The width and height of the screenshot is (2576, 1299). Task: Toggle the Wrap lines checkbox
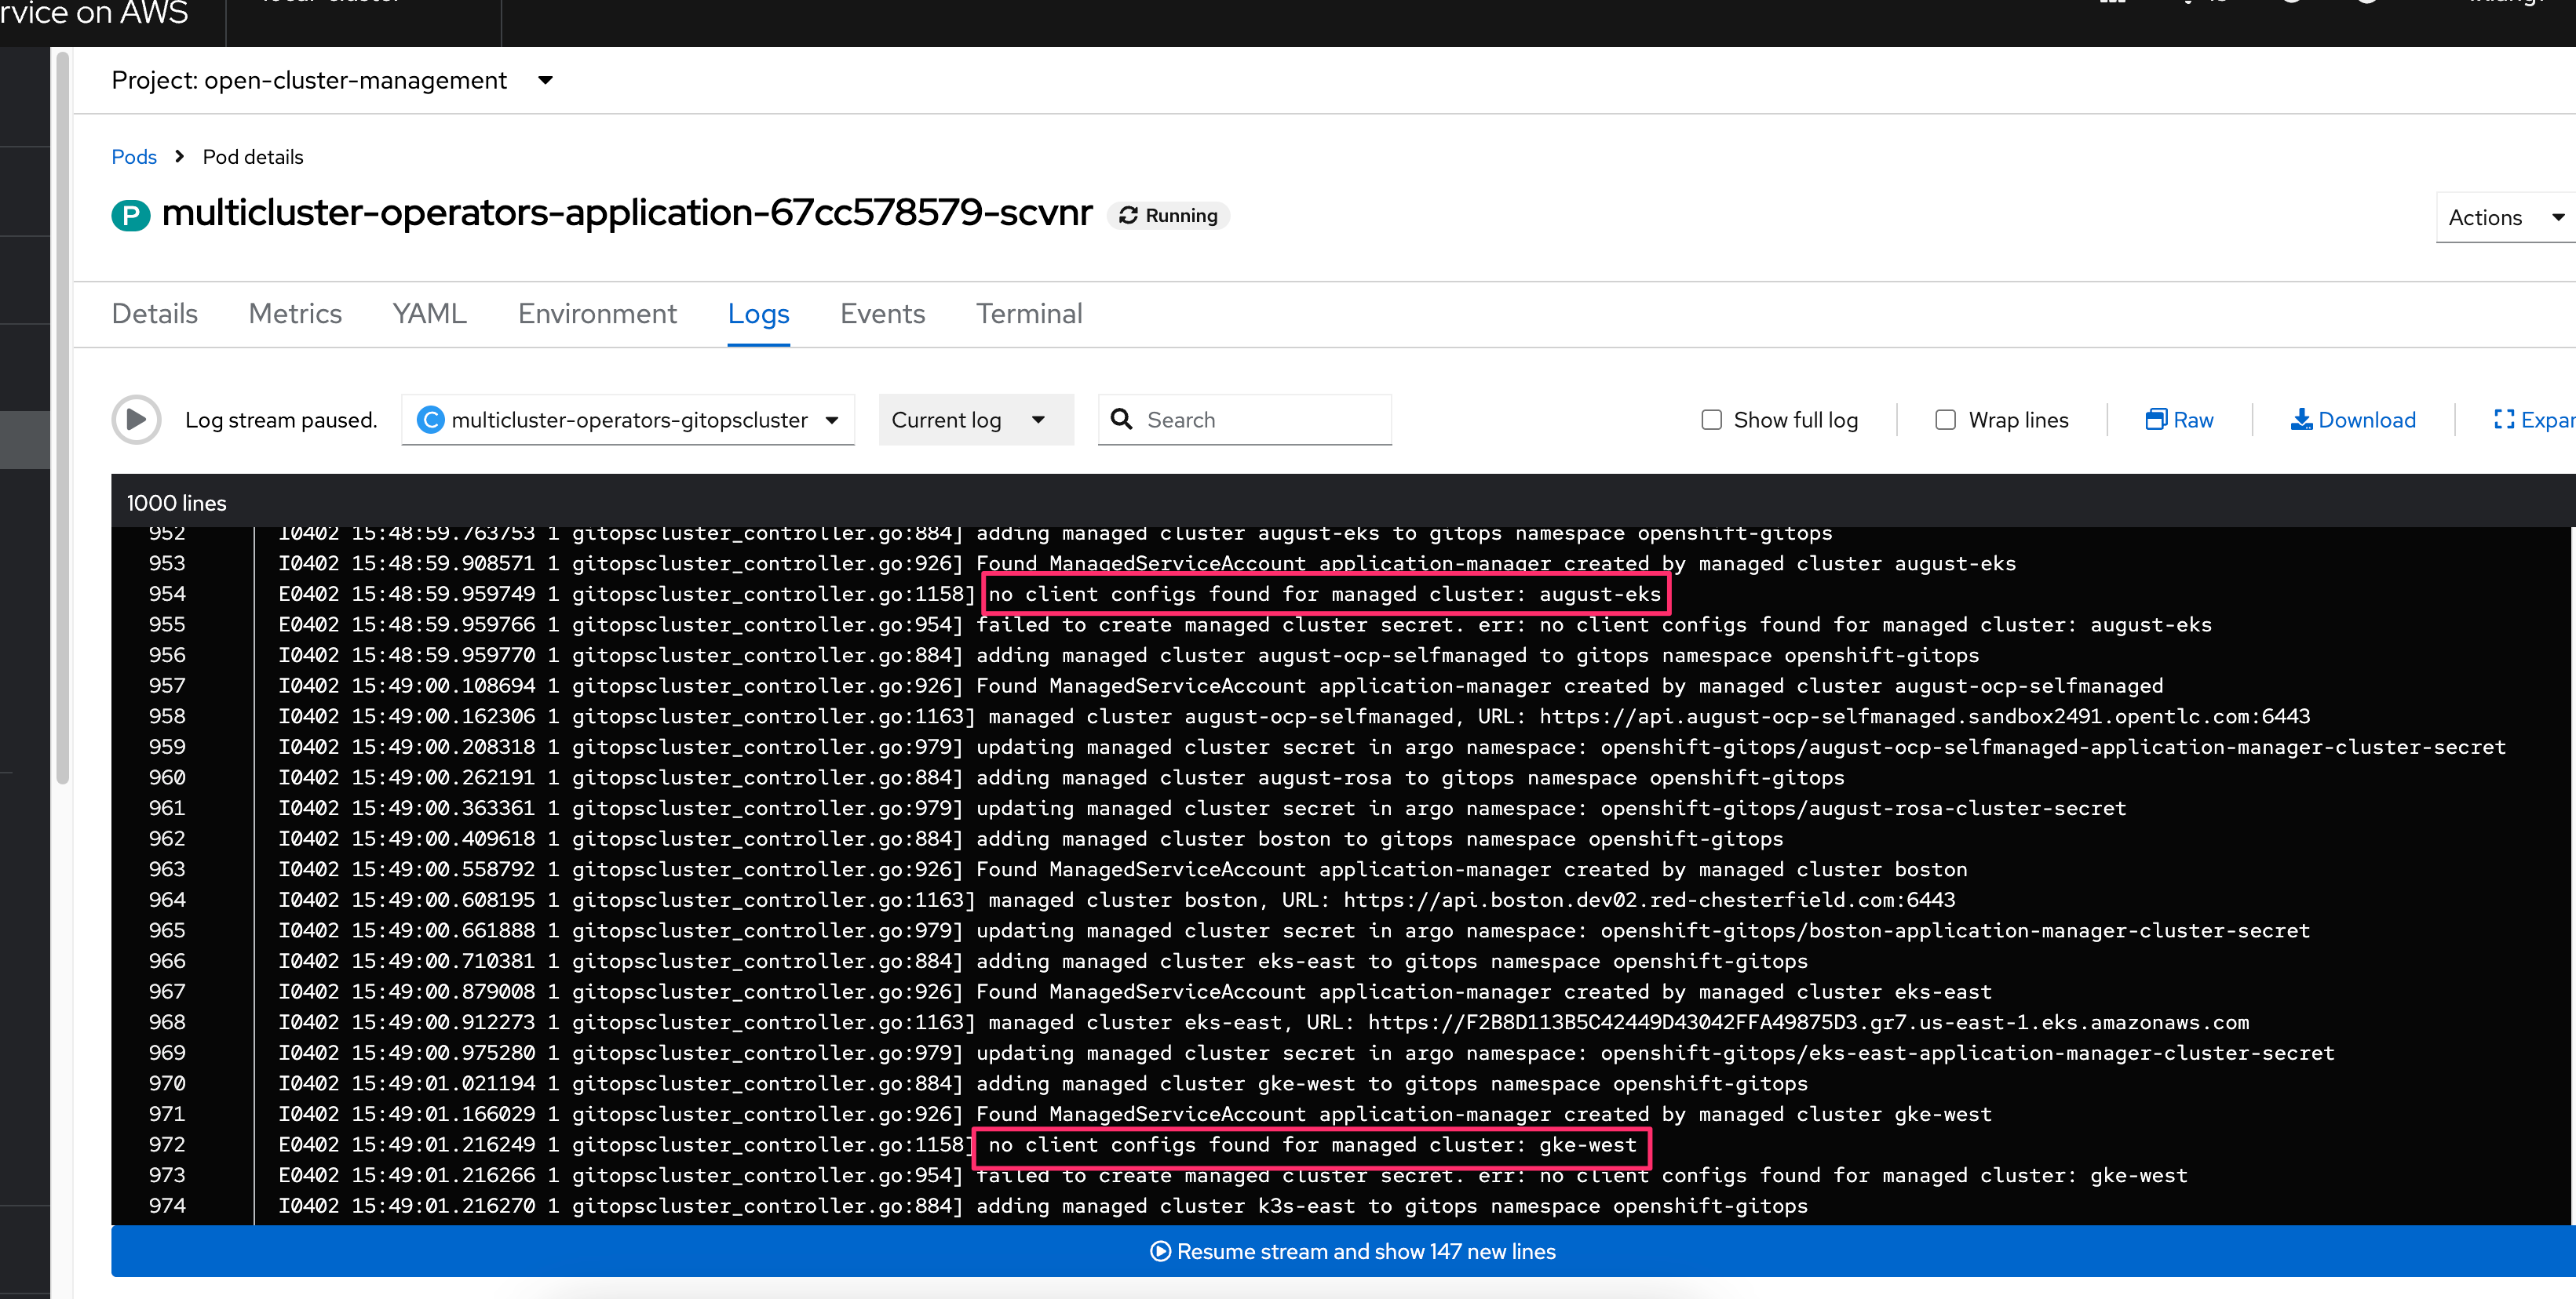tap(1945, 420)
